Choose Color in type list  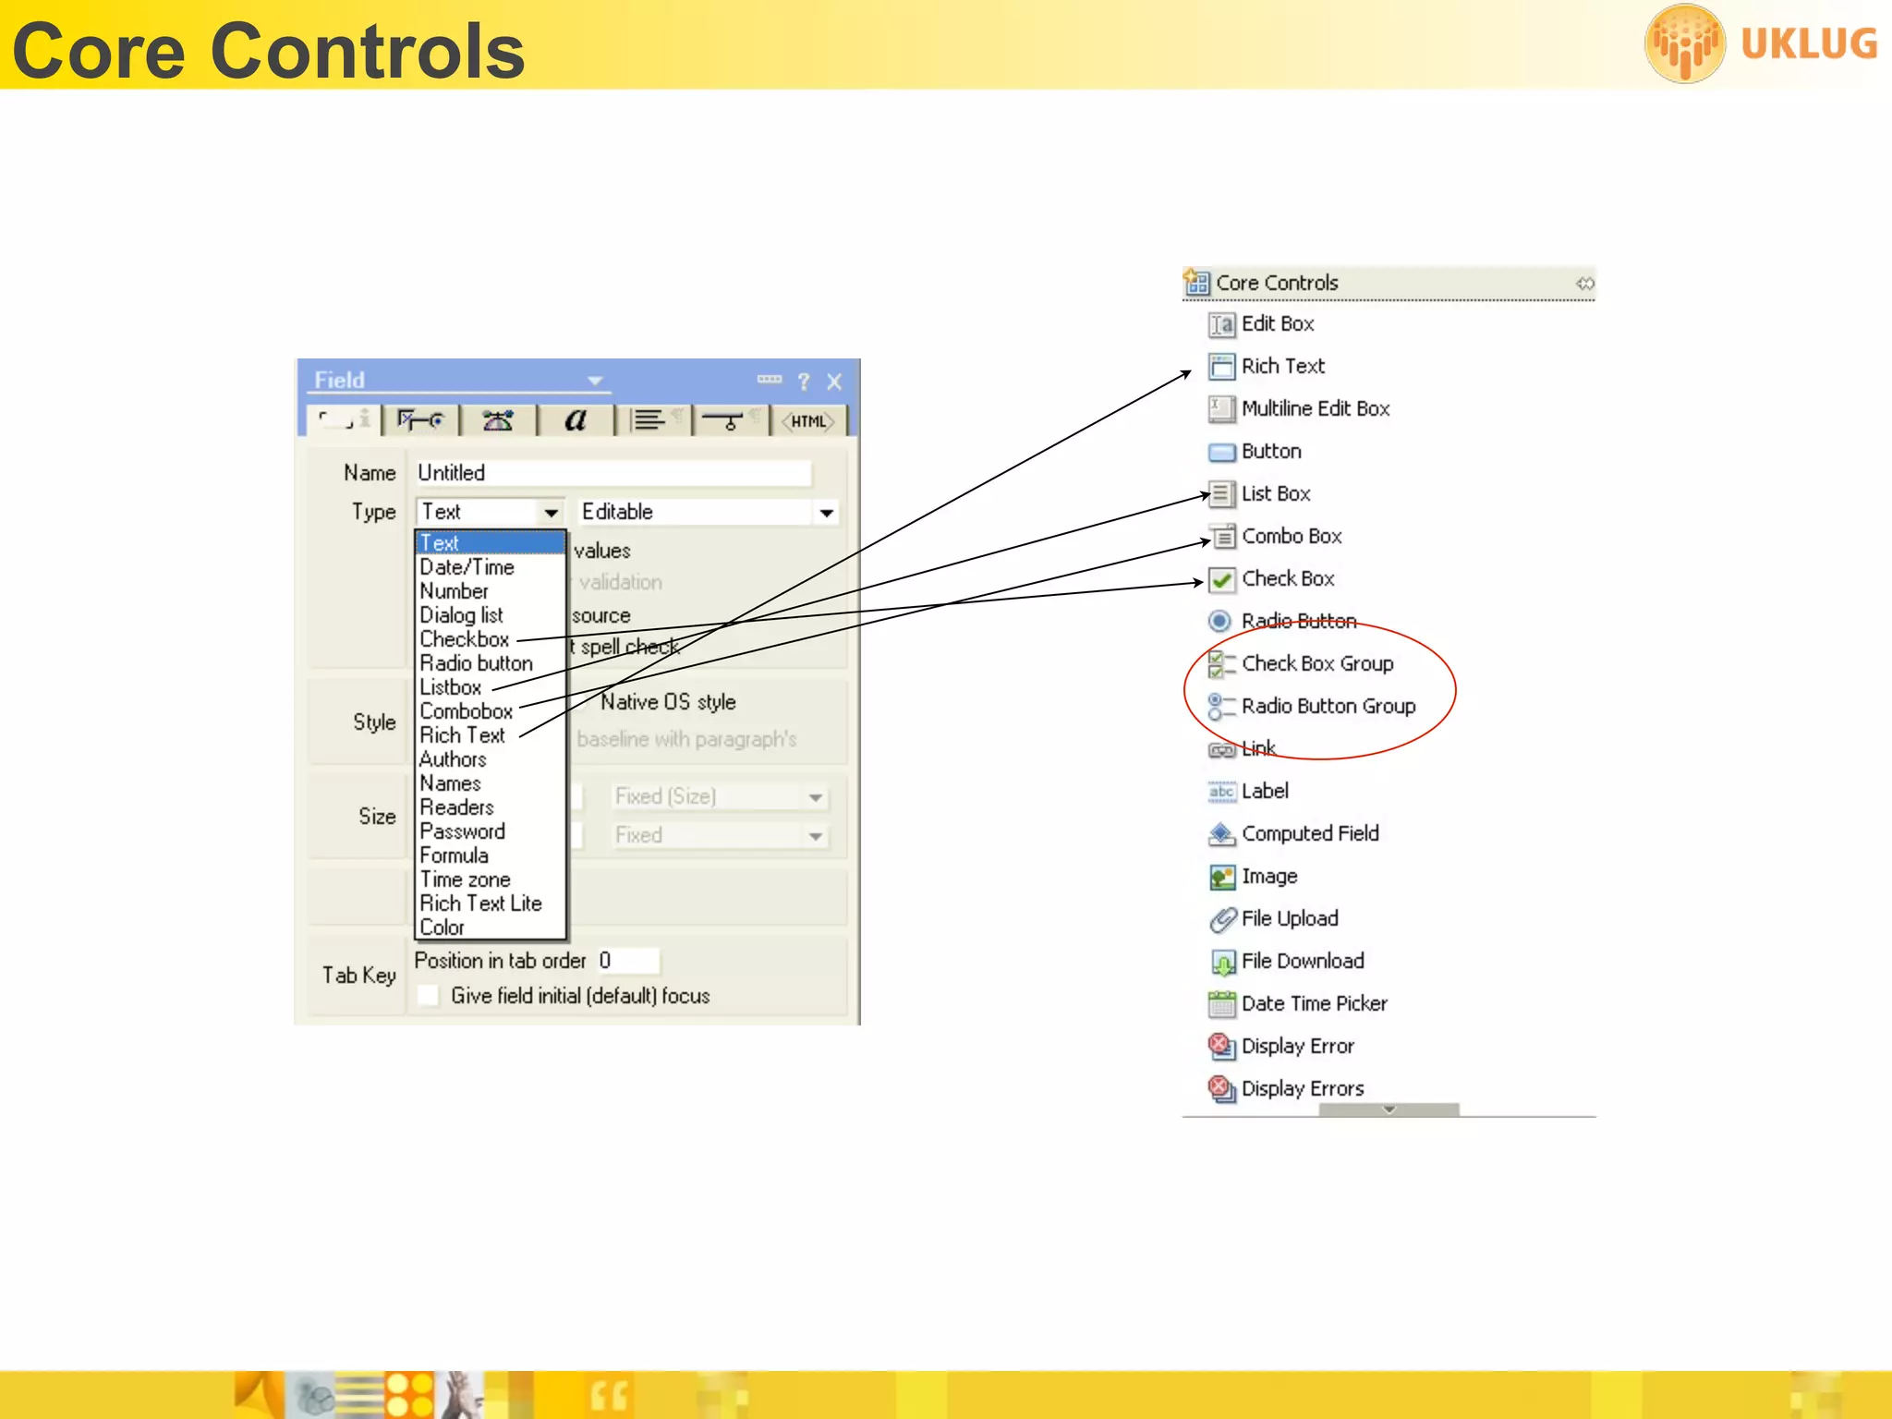tap(443, 928)
